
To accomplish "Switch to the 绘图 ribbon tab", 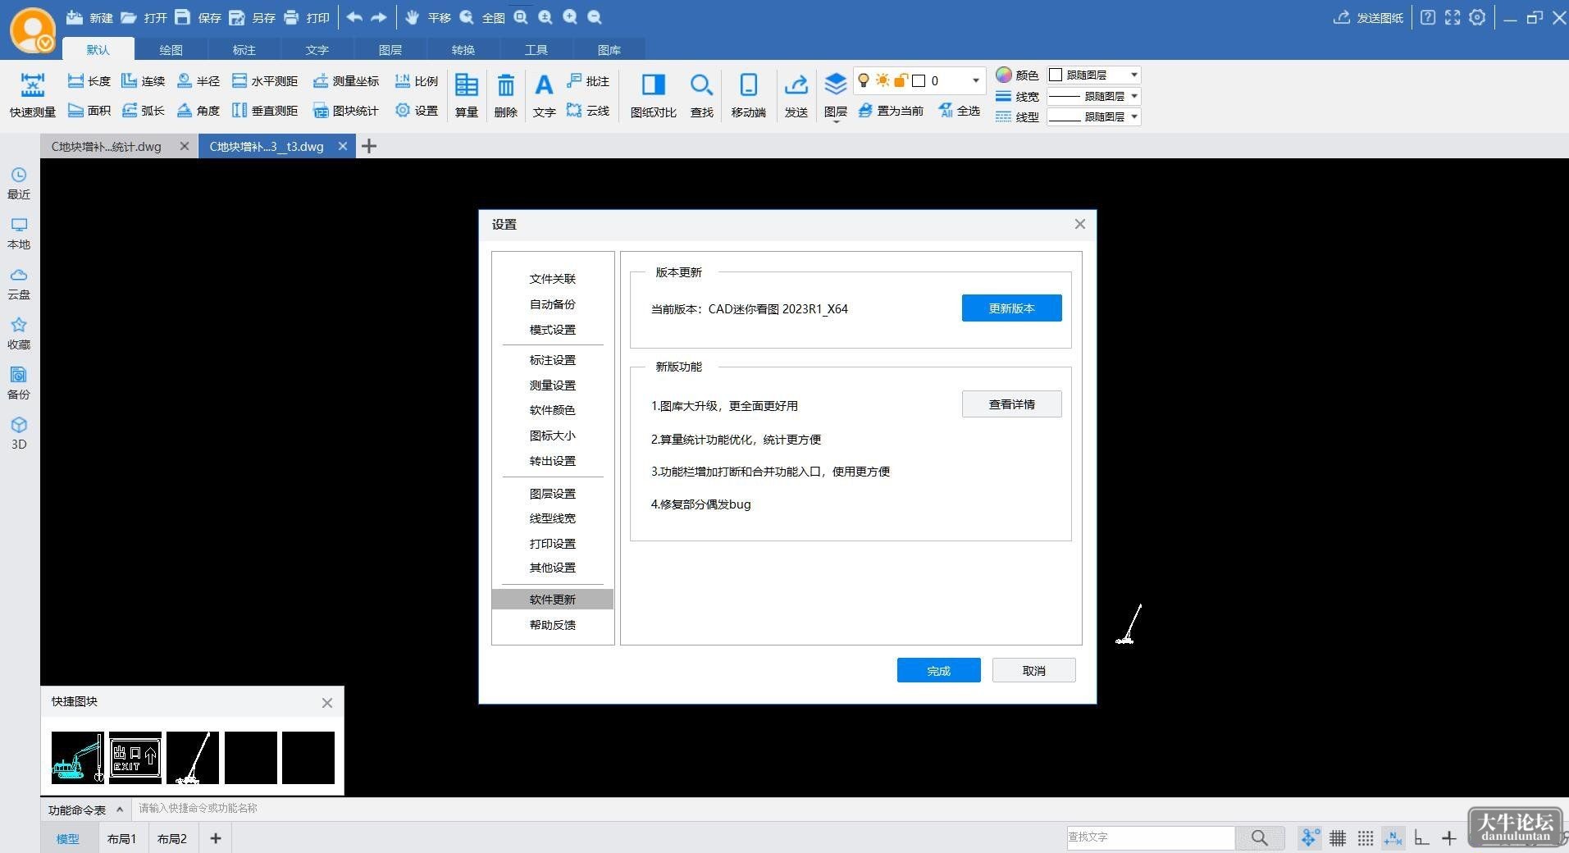I will pos(171,50).
